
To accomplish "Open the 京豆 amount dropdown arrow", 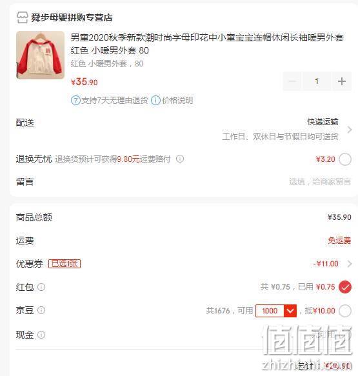I will coord(290,311).
